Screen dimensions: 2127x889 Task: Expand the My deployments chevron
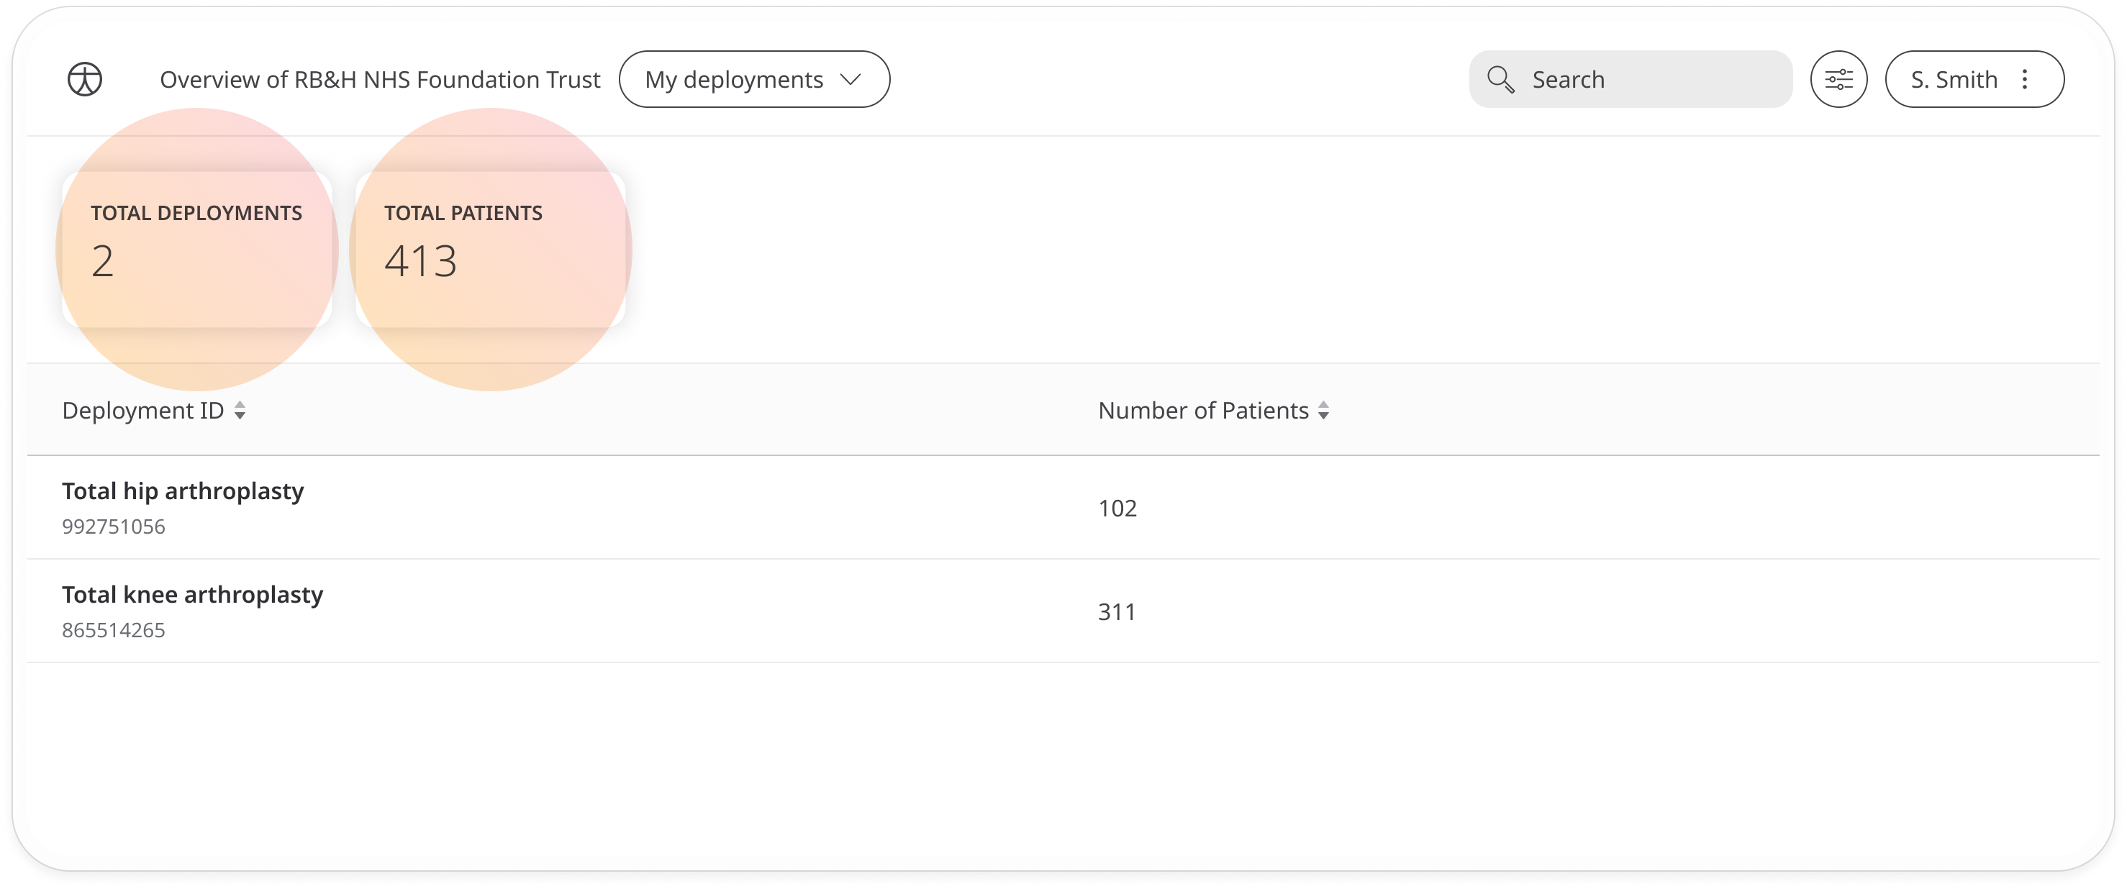click(x=850, y=79)
